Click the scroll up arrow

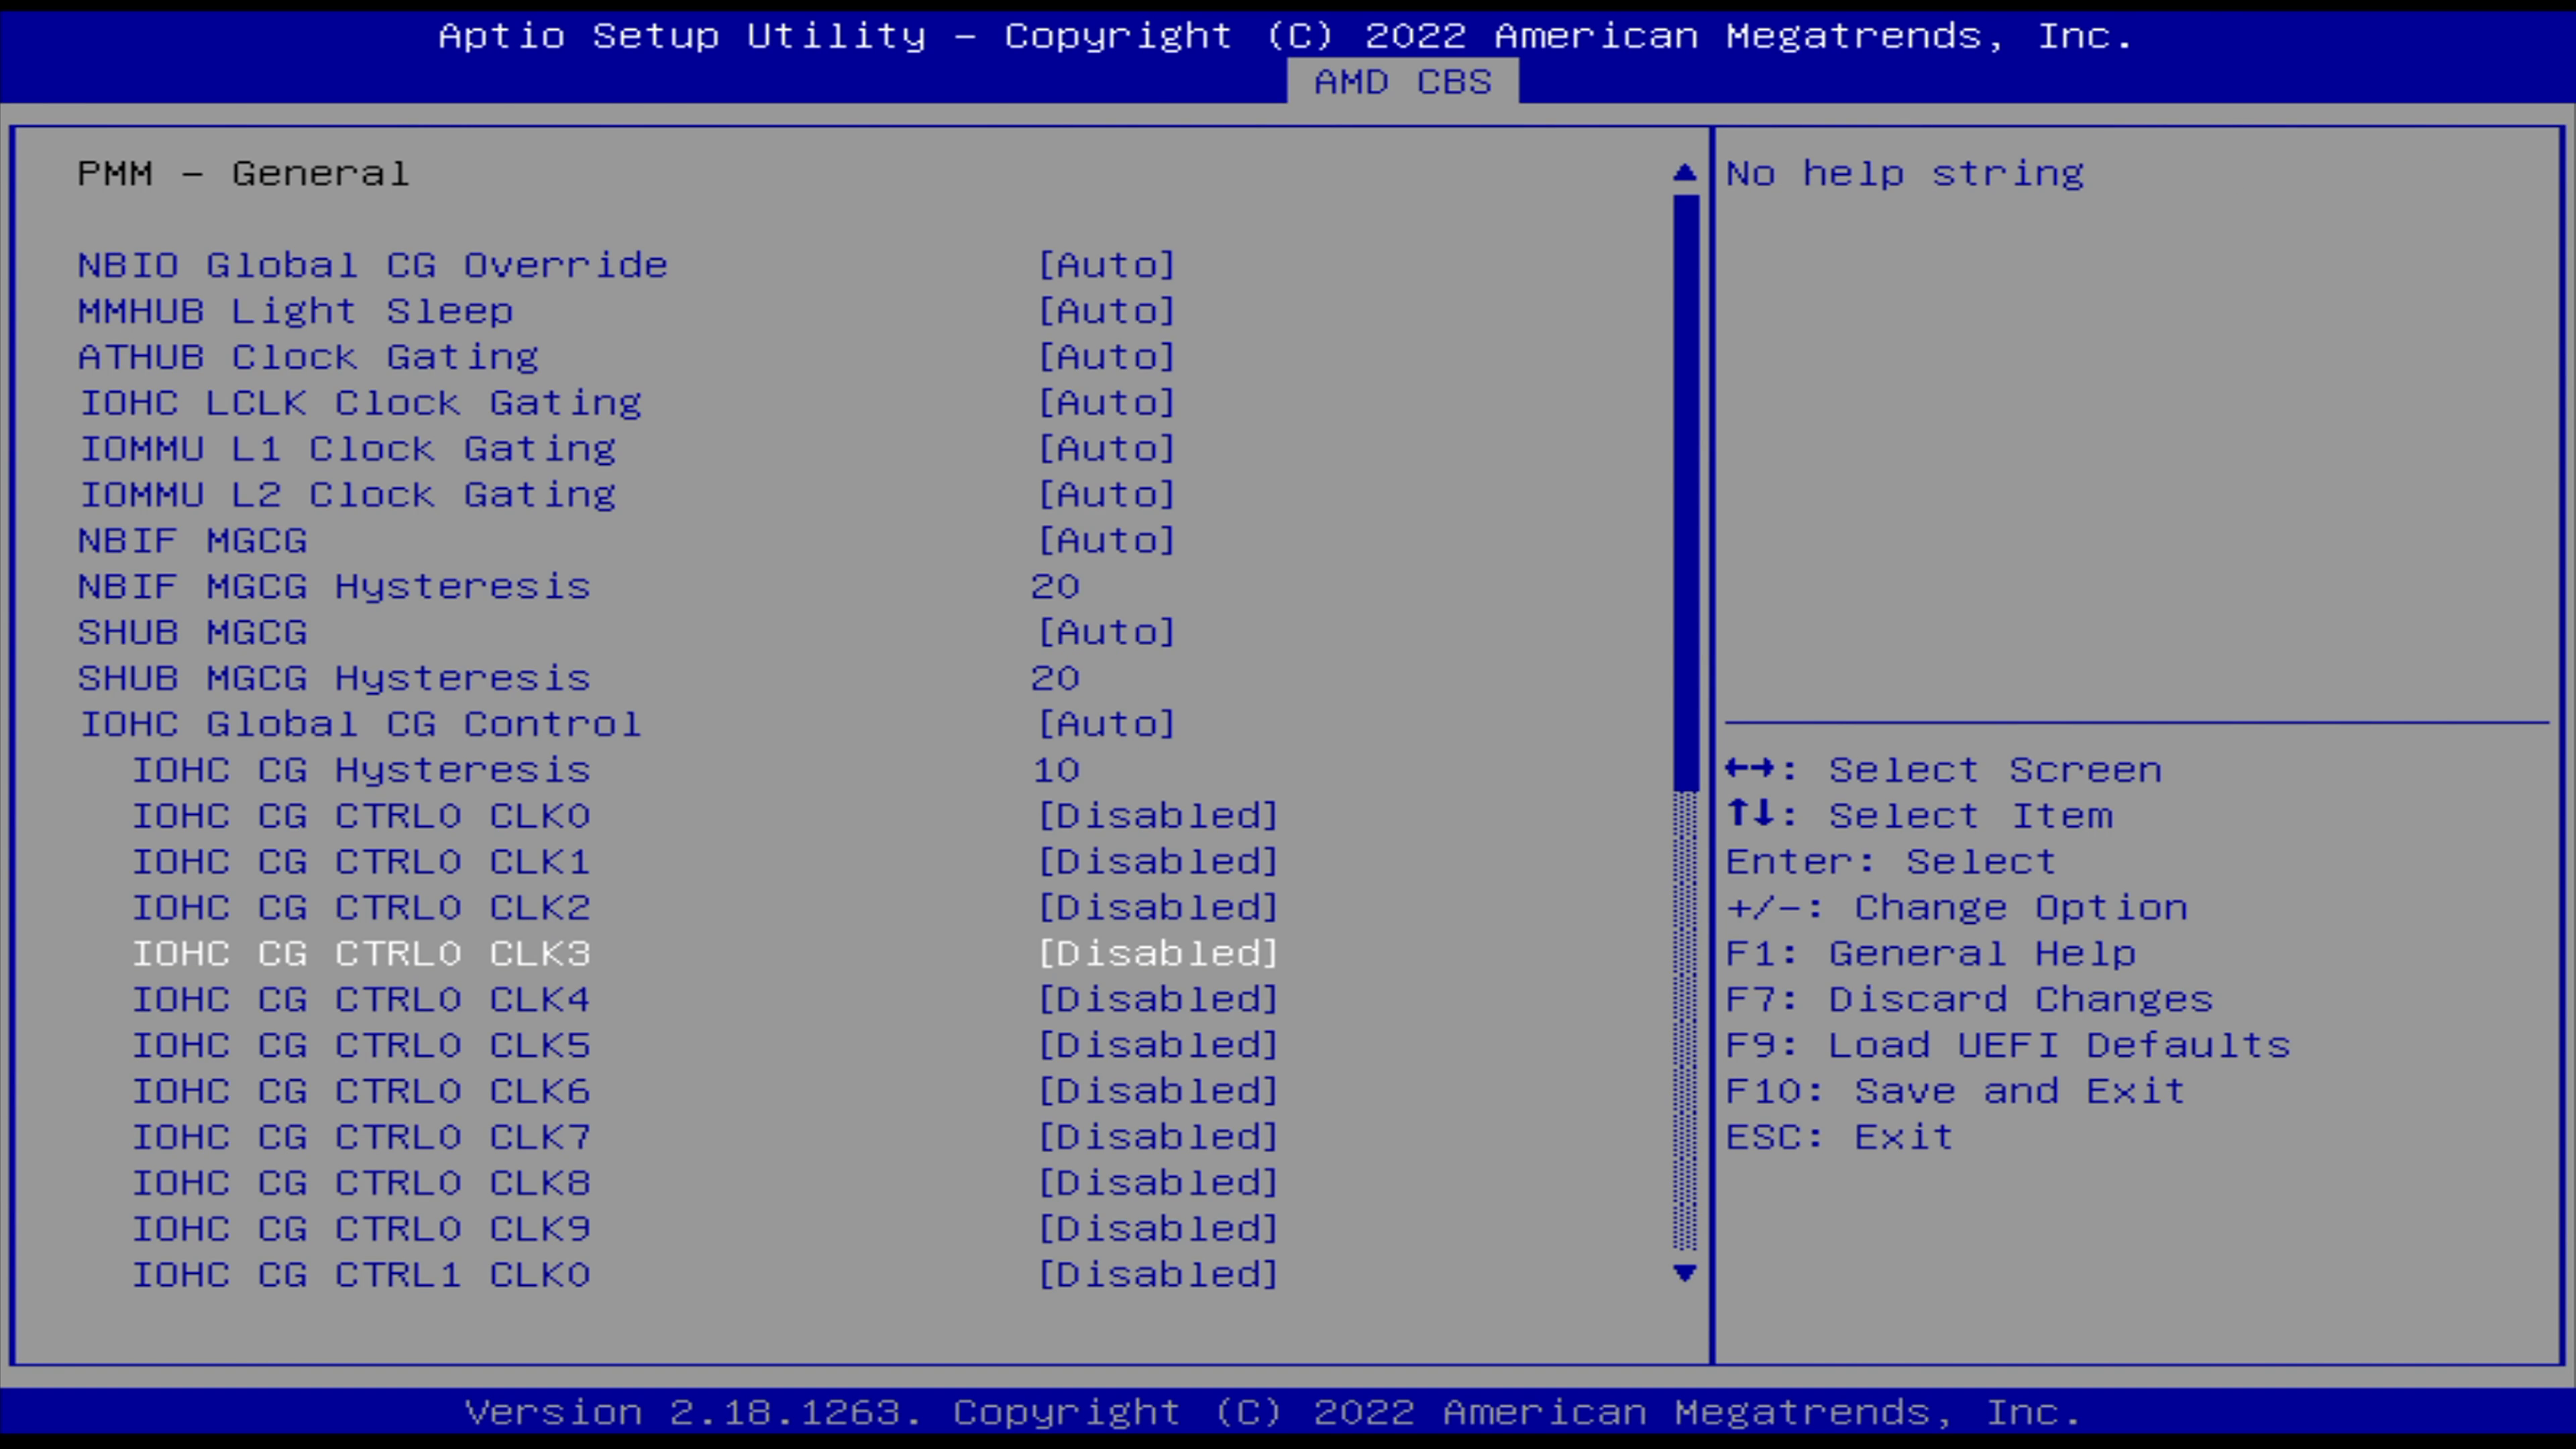tap(1685, 173)
